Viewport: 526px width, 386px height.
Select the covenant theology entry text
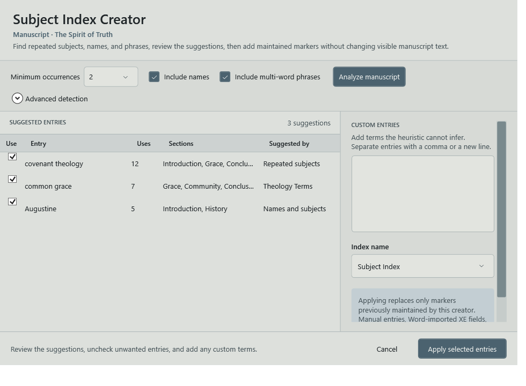point(54,164)
